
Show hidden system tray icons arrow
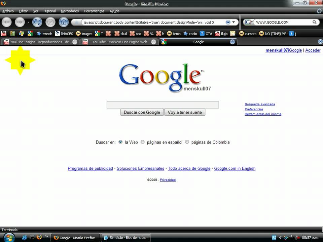coord(280,238)
